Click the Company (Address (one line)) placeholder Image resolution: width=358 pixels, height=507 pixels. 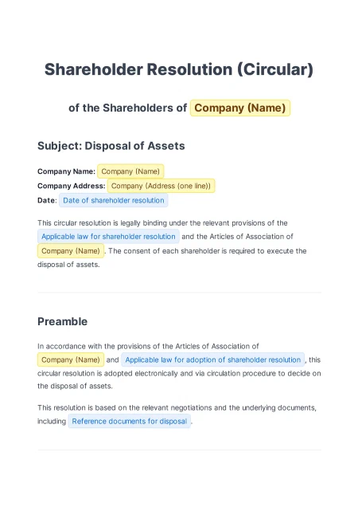161,186
